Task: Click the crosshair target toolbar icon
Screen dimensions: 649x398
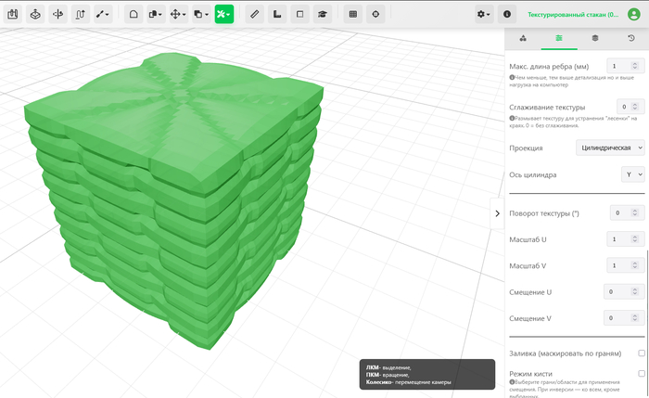Action: [375, 14]
